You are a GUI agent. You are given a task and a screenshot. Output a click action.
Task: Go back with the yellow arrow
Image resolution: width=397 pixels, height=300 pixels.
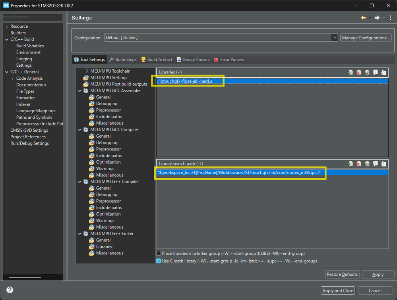coord(363,18)
